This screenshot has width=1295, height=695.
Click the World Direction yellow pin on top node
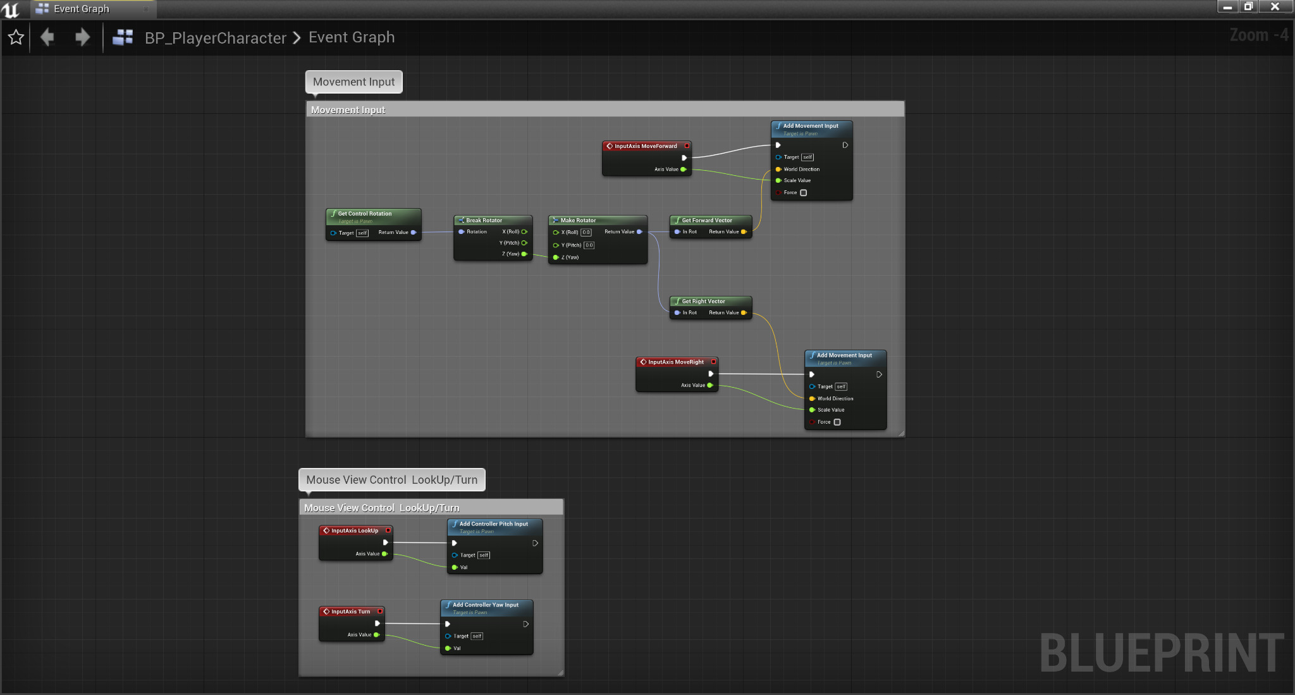tap(778, 169)
